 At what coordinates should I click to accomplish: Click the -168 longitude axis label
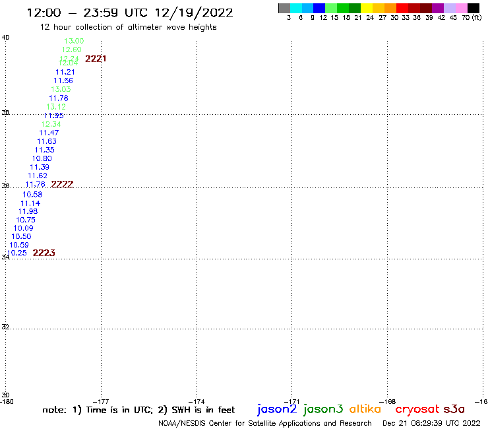pos(388,402)
